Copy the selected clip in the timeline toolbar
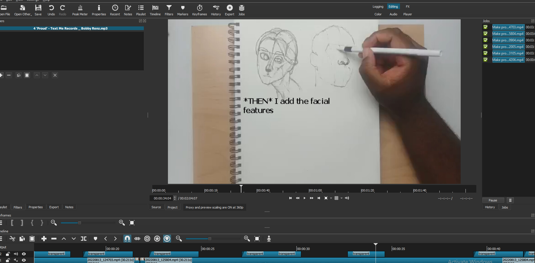Screen dimensions: 535x263 pos(22,239)
